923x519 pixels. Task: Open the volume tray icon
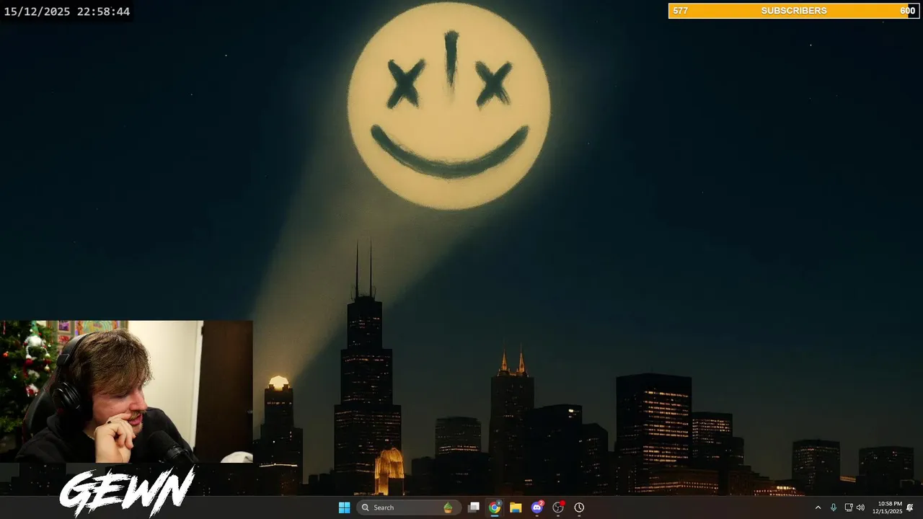click(x=860, y=507)
